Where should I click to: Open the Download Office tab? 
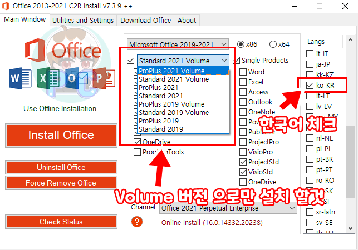pyautogui.click(x=145, y=21)
